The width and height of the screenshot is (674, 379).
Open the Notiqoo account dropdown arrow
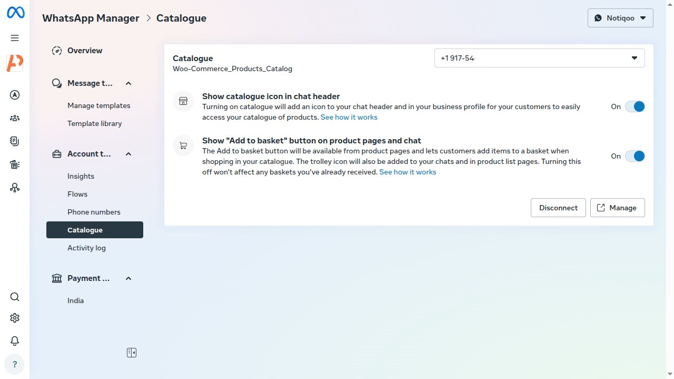[x=643, y=18]
